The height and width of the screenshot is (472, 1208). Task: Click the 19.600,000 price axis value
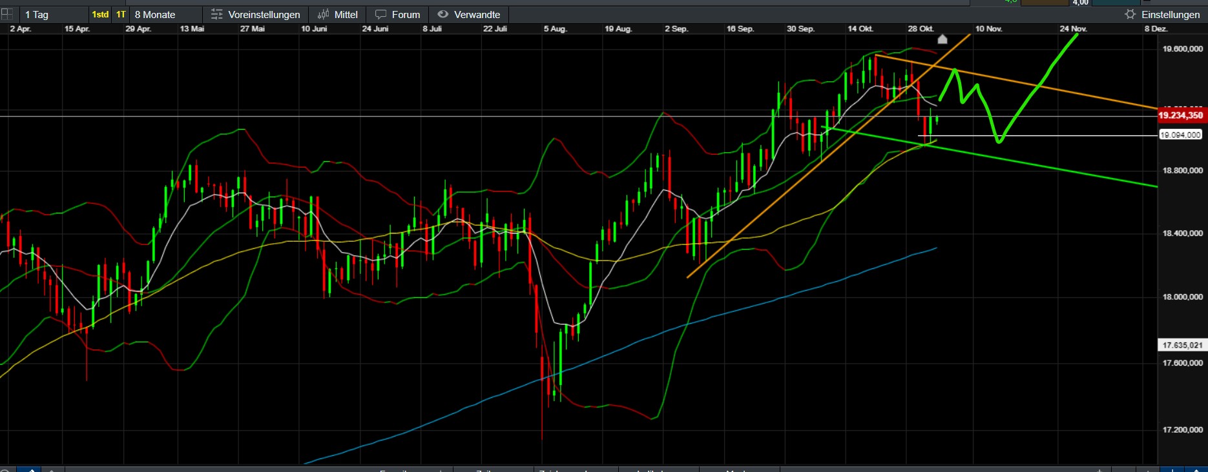pyautogui.click(x=1182, y=49)
